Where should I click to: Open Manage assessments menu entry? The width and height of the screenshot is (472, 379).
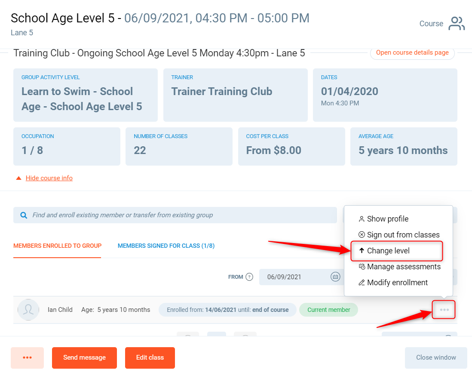point(403,267)
